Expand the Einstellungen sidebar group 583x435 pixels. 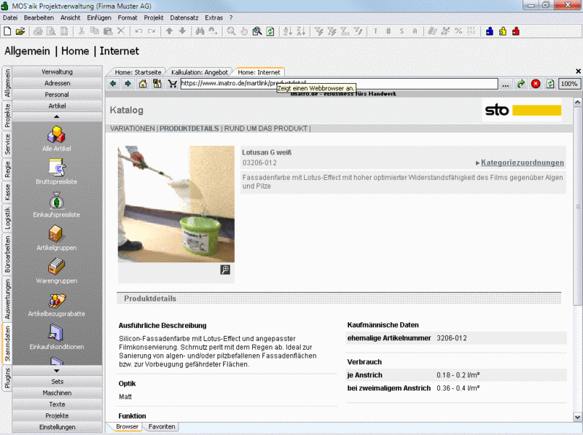(x=58, y=427)
